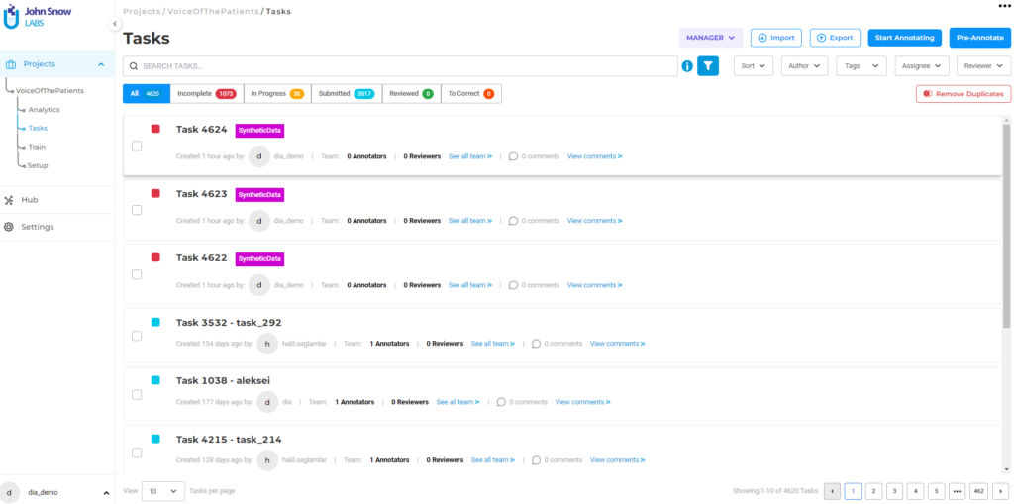The image size is (1014, 504).
Task: Select the Task 4624 checkbox
Action: 137,146
